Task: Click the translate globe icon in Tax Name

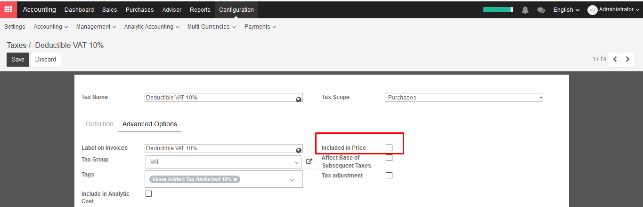Action: pyautogui.click(x=299, y=100)
